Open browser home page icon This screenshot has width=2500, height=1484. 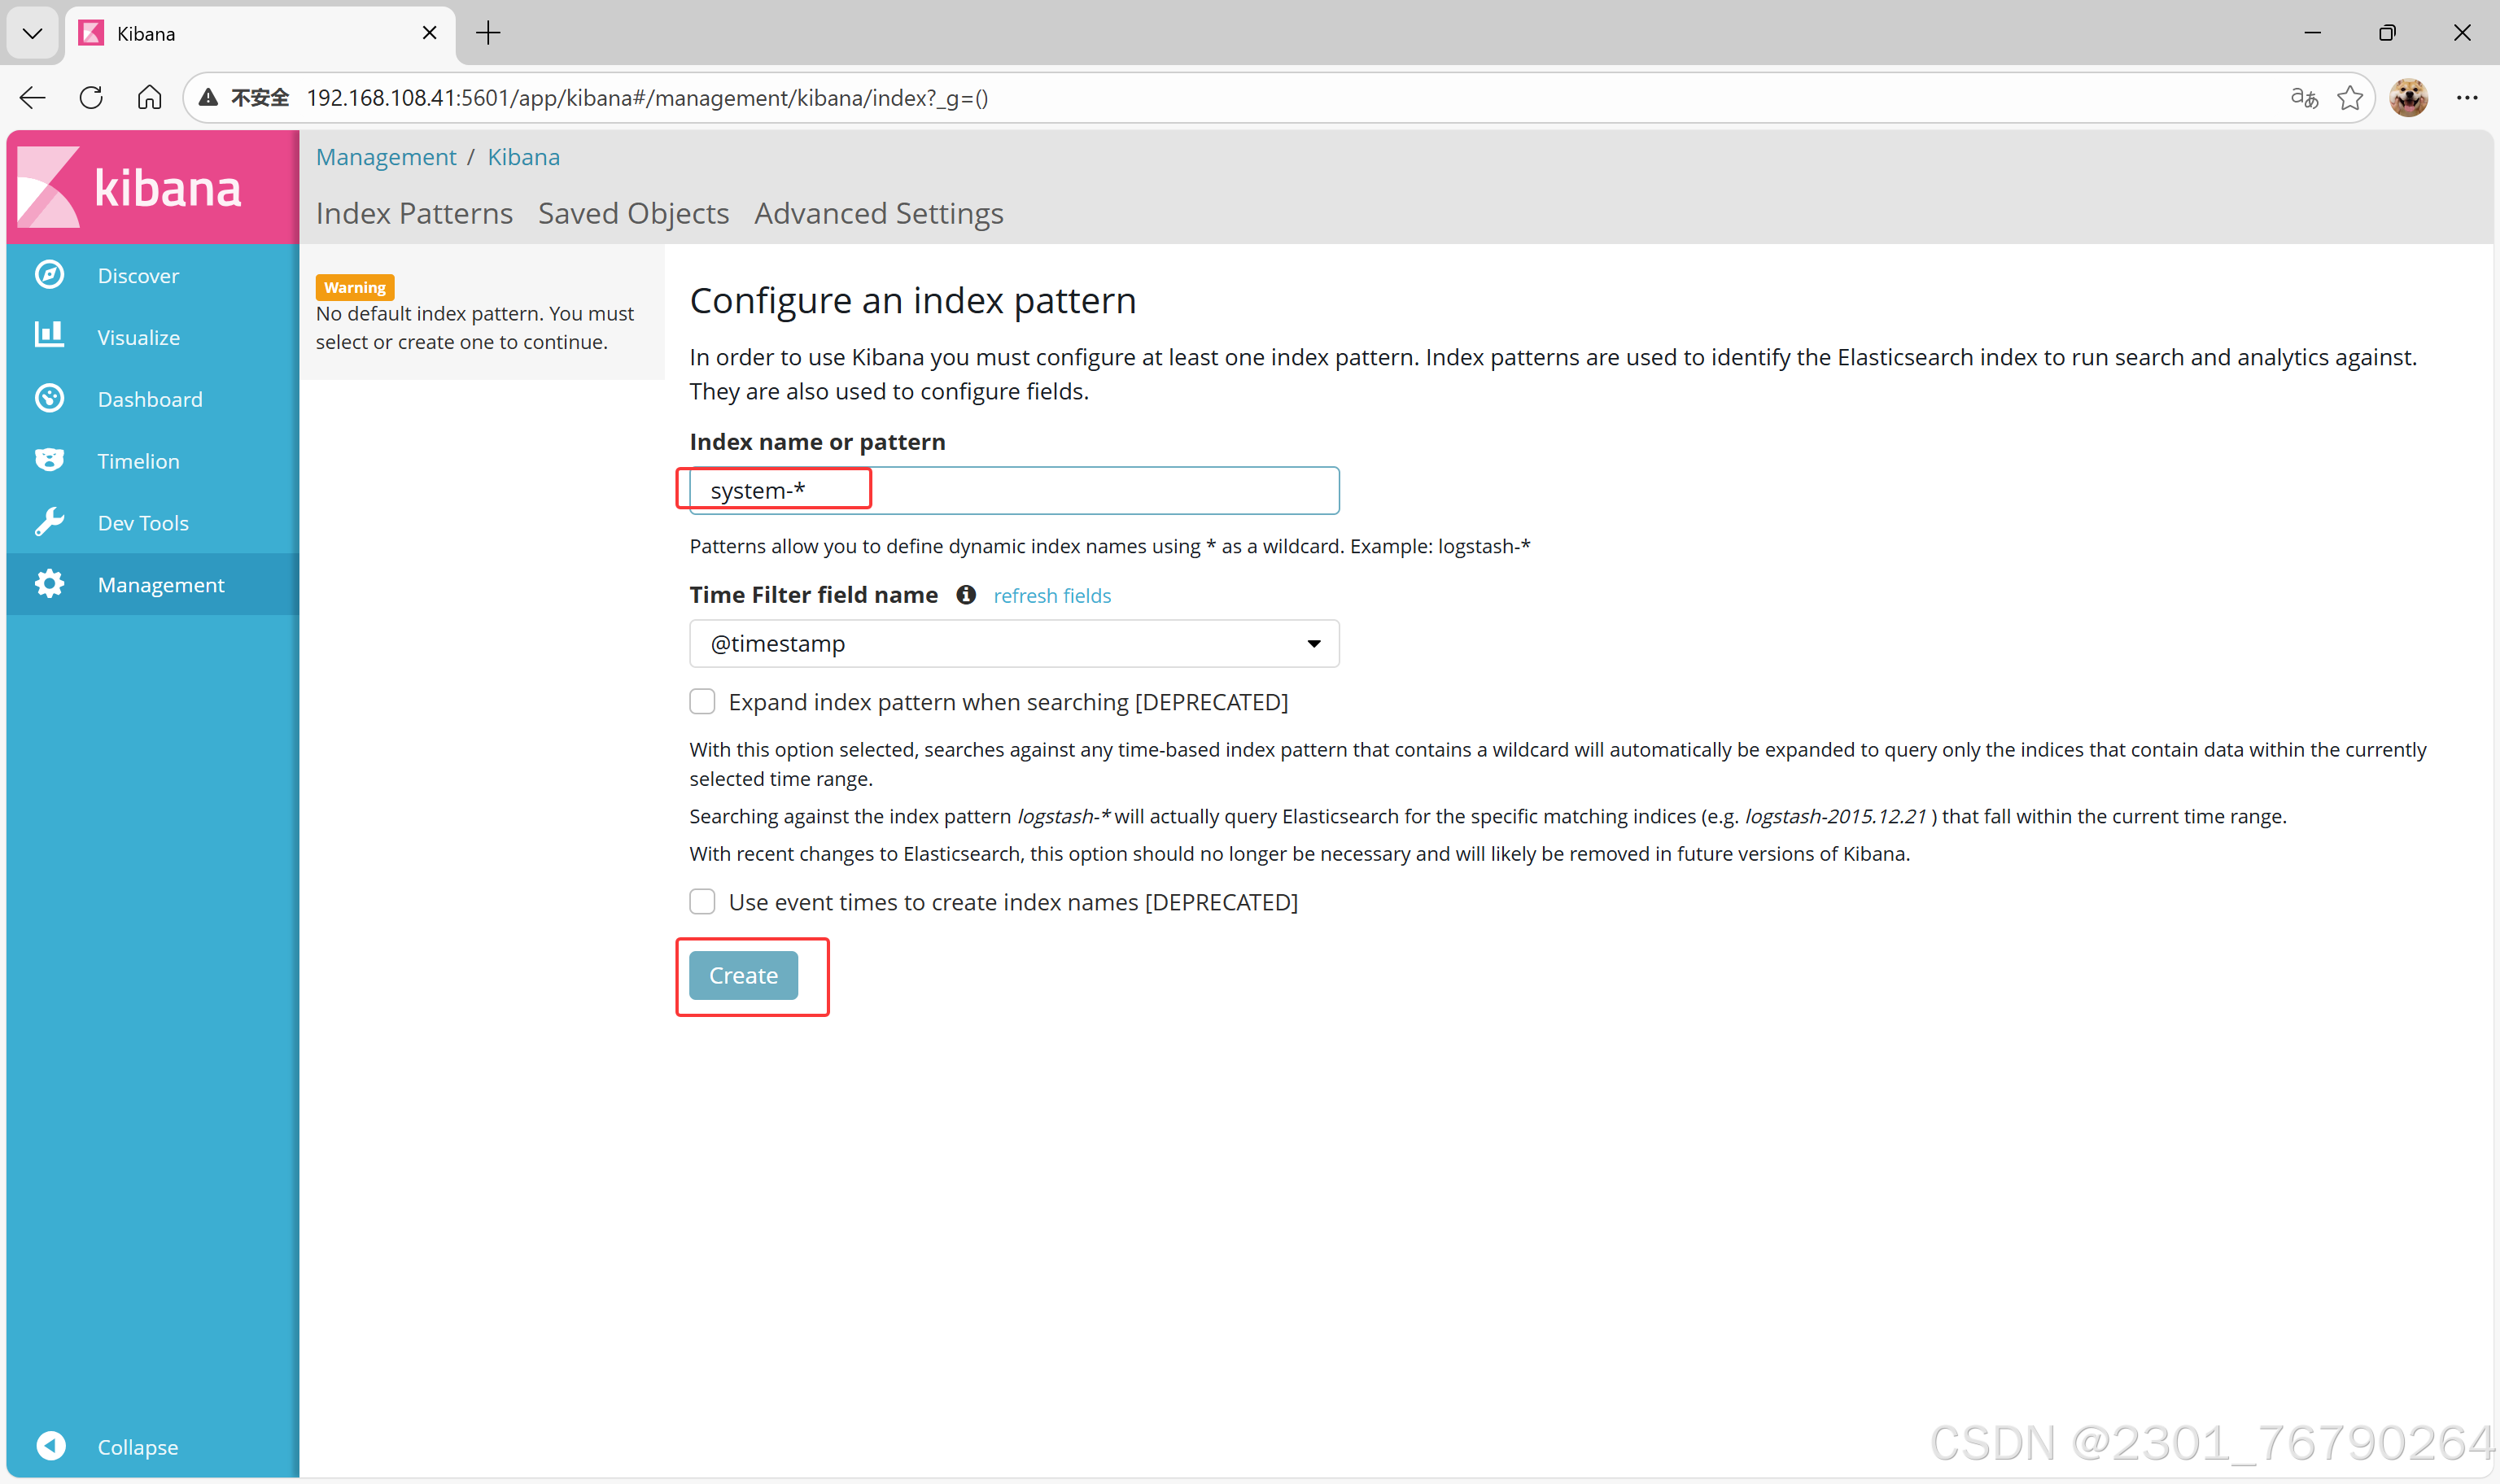pyautogui.click(x=149, y=98)
